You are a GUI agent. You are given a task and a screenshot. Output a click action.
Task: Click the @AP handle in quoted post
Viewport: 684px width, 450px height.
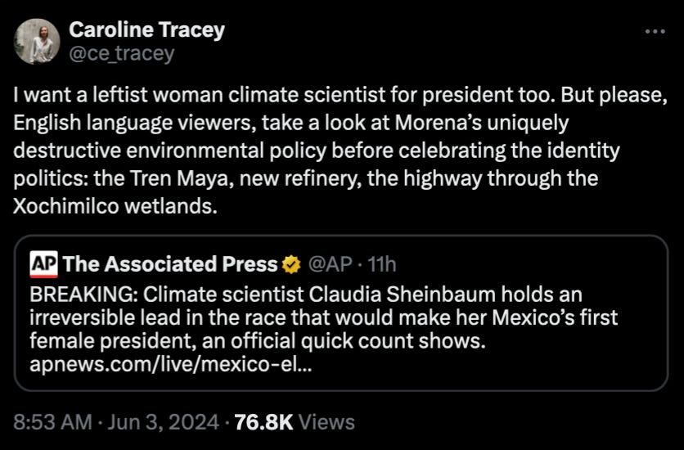329,264
